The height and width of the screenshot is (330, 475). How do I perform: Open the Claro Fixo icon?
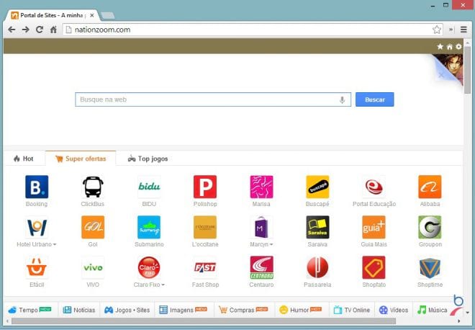click(149, 267)
